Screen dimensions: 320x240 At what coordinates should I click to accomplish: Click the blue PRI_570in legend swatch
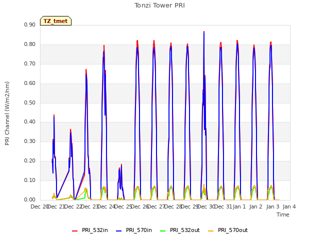(x=119, y=231)
